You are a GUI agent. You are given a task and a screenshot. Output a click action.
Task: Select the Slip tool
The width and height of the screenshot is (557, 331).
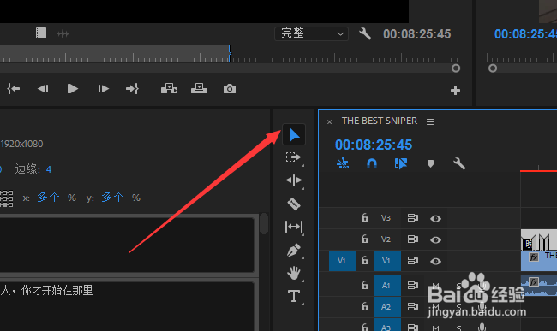point(294,227)
